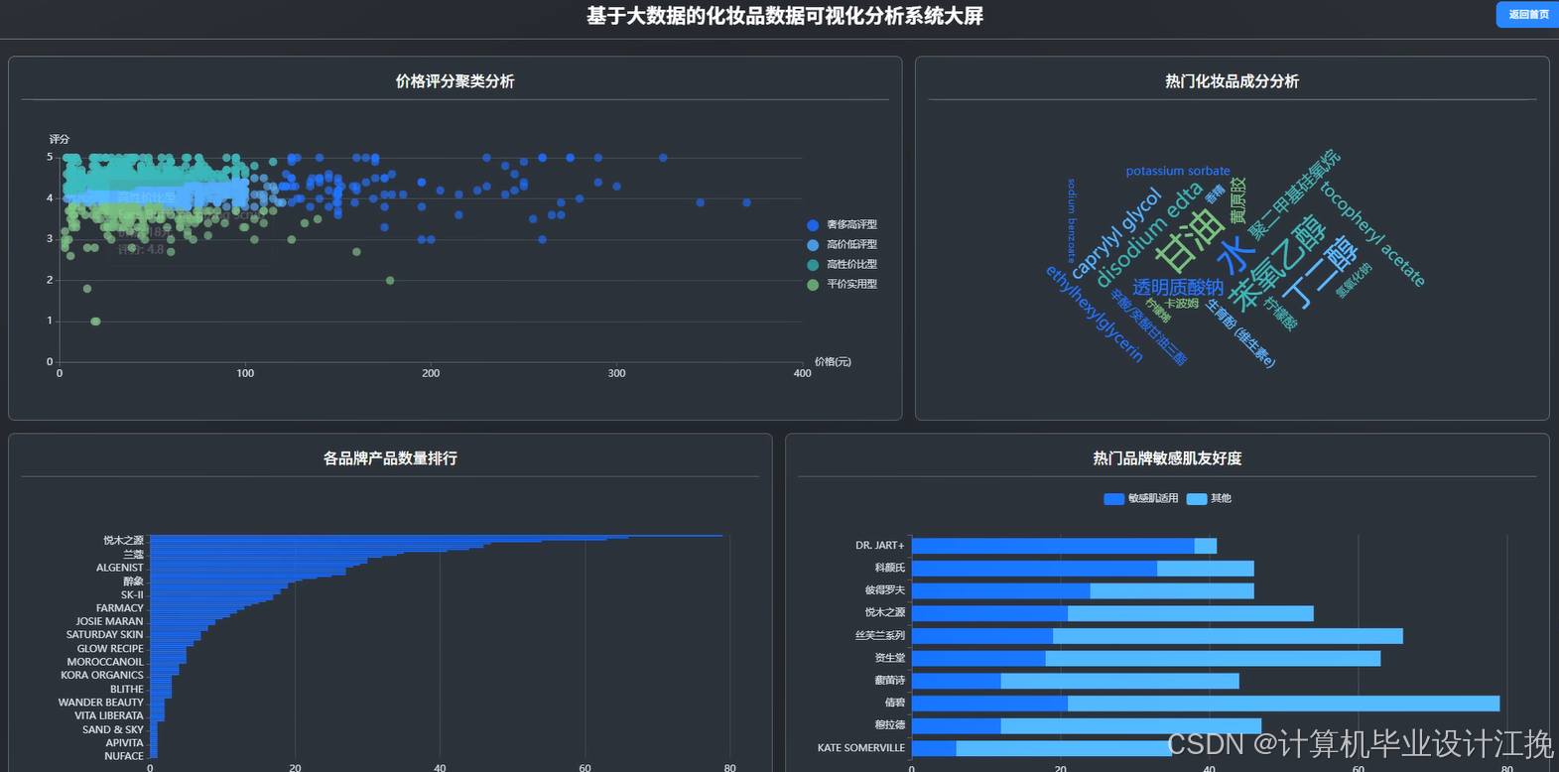Click the KORA ORGANICS brand label
Viewport: 1559px width, 772px height.
[102, 676]
